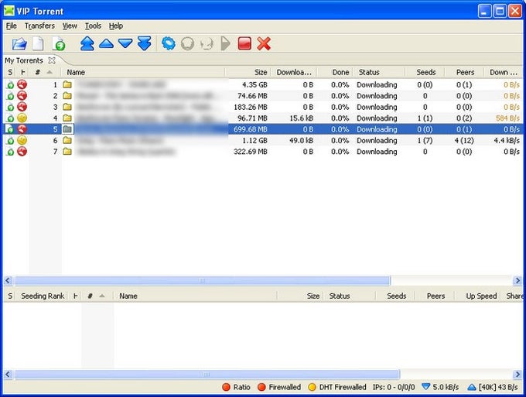Click the 183.26 MB size cell
This screenshot has height=397, width=526.
[x=251, y=107]
